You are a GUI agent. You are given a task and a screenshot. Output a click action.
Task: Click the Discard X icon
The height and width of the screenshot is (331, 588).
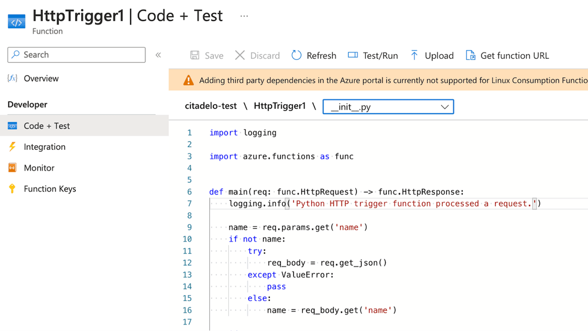pos(240,55)
